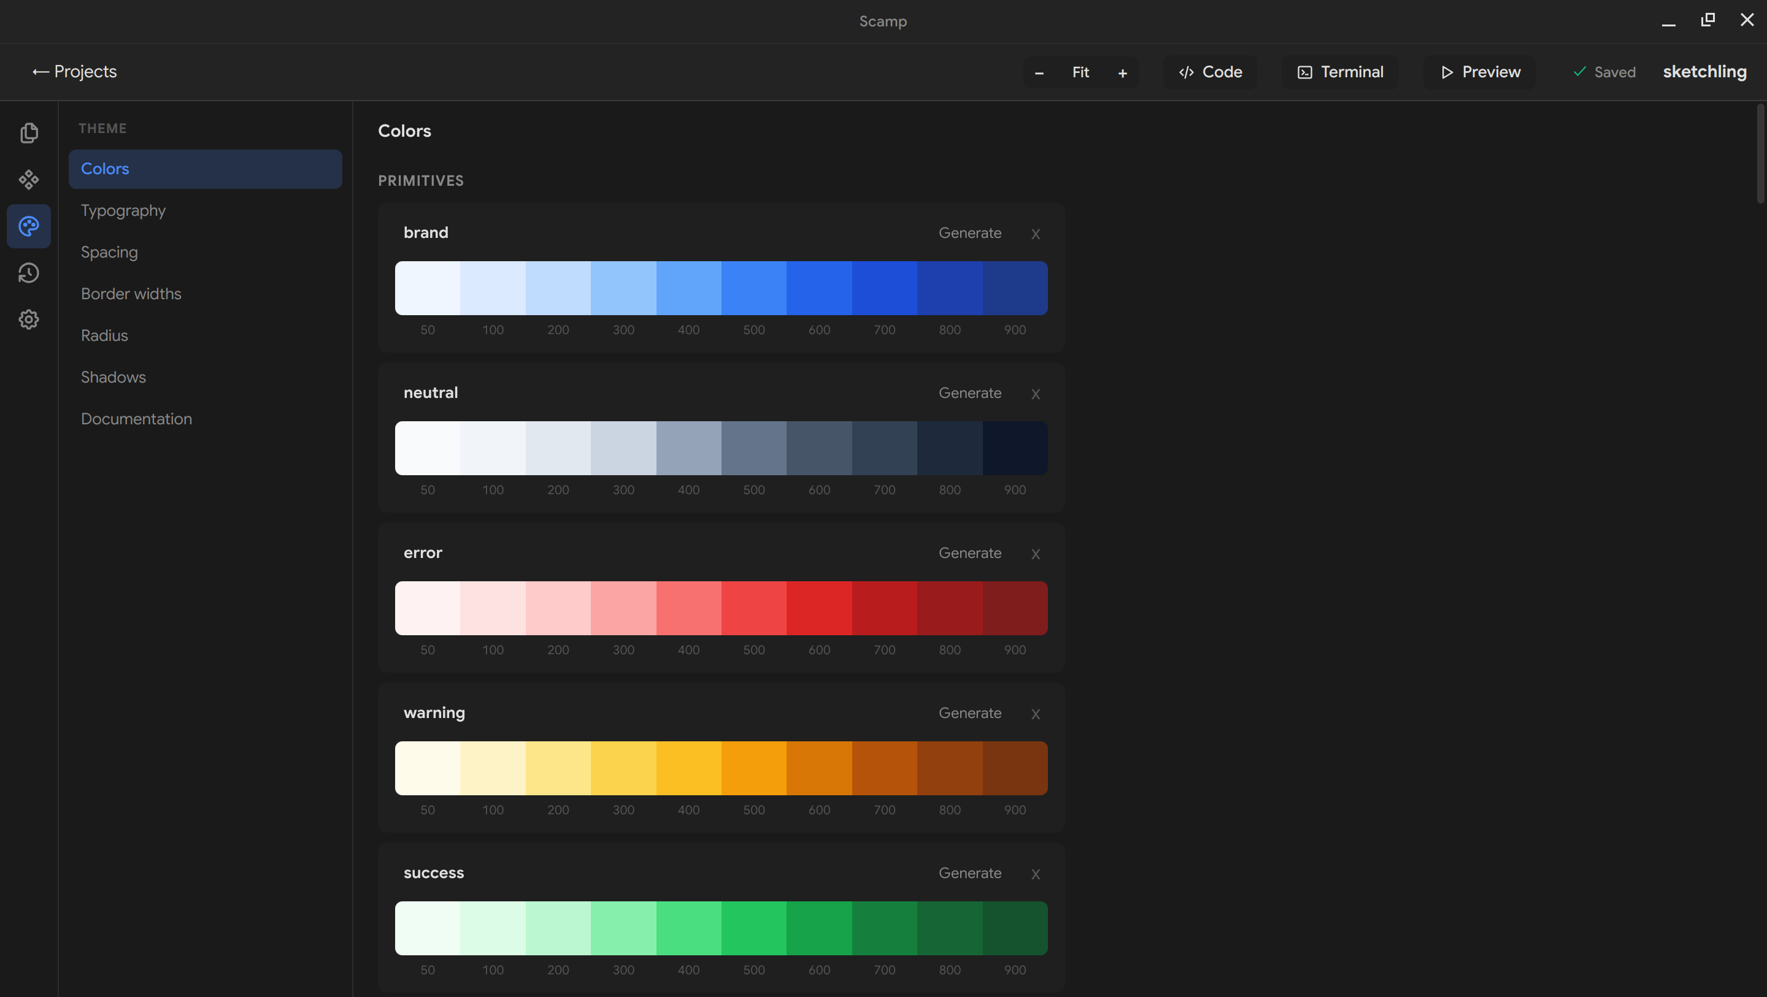This screenshot has height=997, width=1767.
Task: Remove the warning color group
Action: click(1035, 714)
